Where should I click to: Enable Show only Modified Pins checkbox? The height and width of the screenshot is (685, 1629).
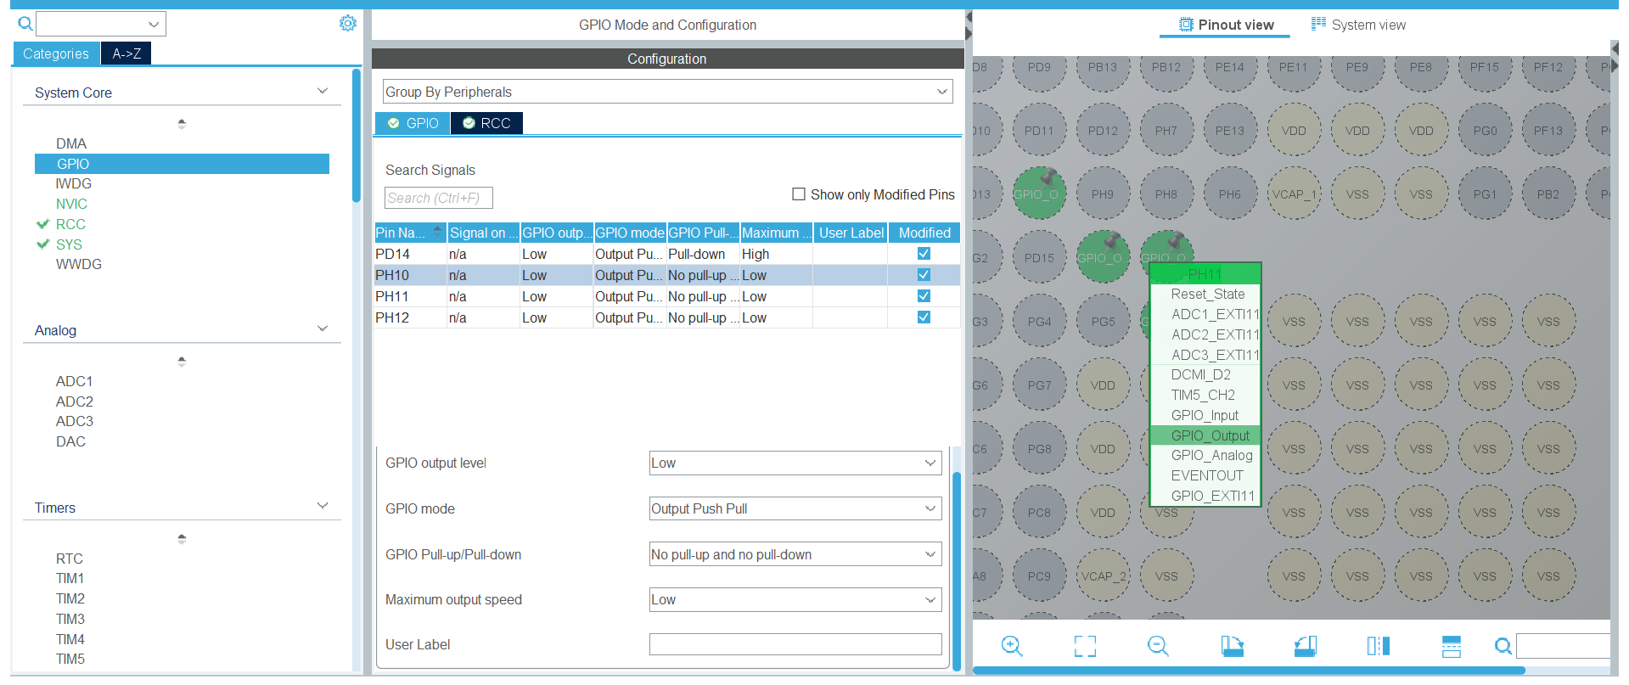(x=799, y=194)
